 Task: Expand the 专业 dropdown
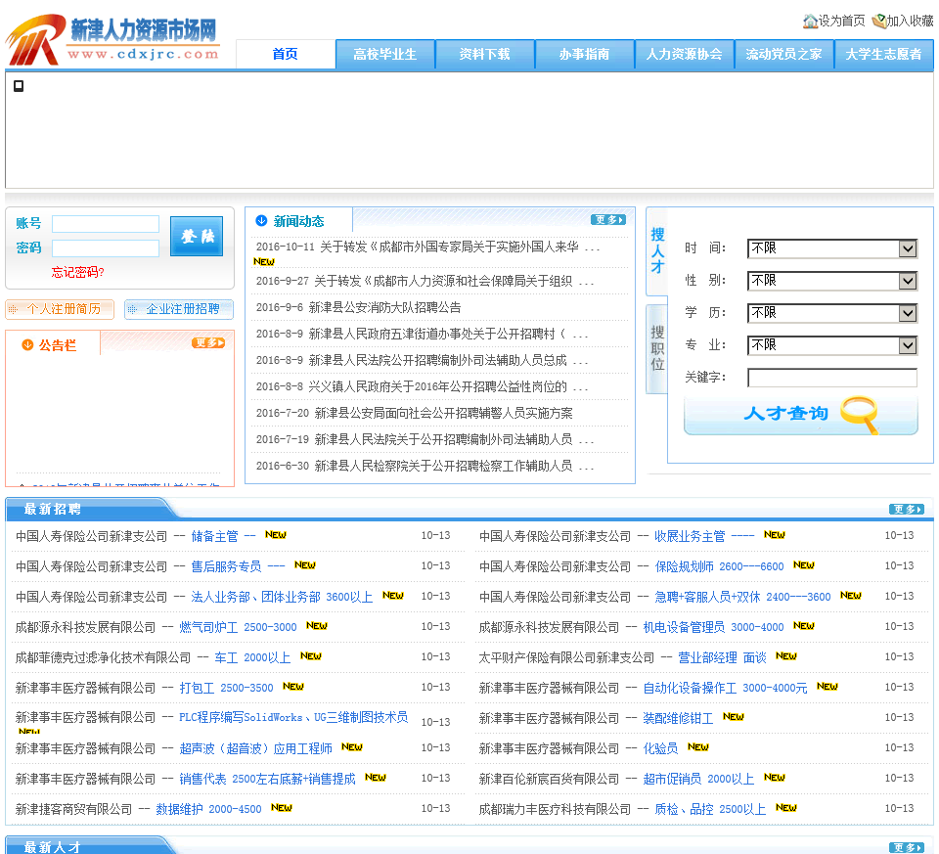pos(831,345)
